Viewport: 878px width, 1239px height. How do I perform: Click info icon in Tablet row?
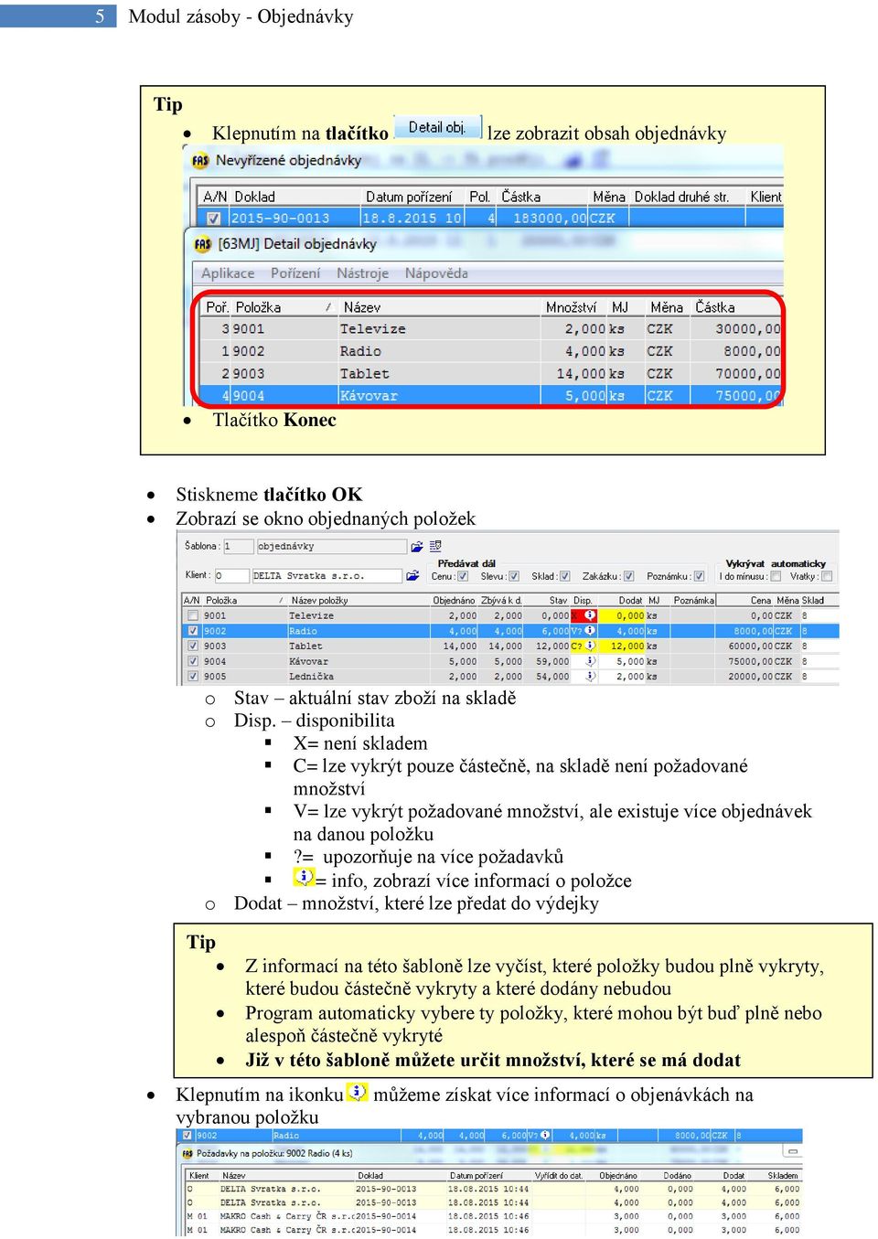(590, 646)
